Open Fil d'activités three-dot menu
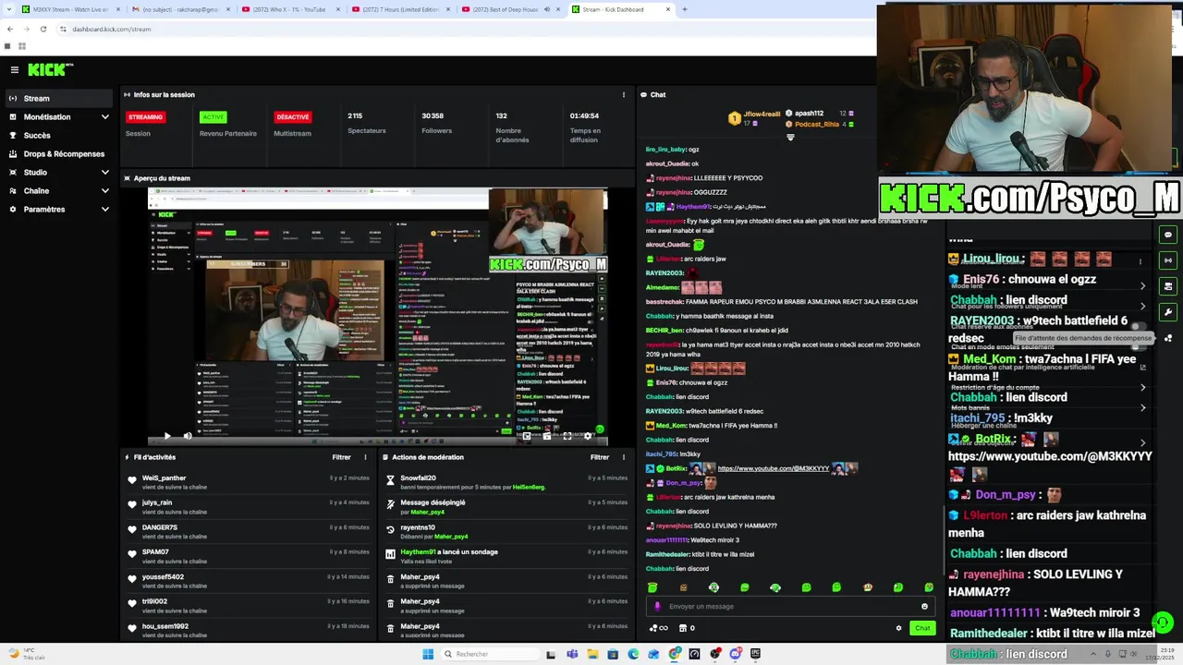The image size is (1183, 665). (365, 457)
